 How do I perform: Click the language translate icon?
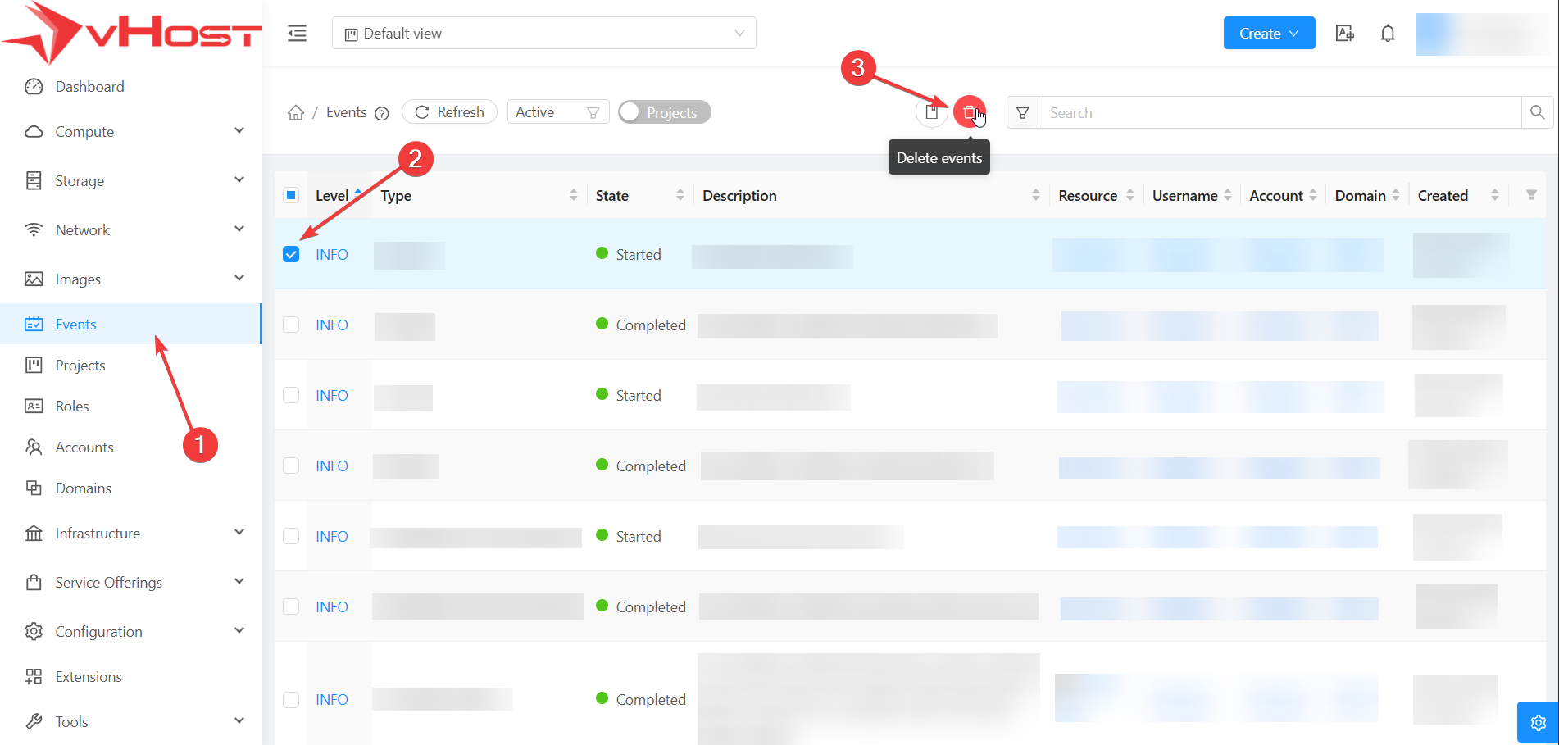(1344, 34)
